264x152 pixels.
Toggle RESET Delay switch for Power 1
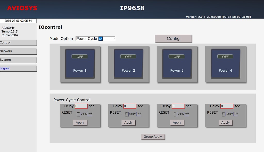84,114
